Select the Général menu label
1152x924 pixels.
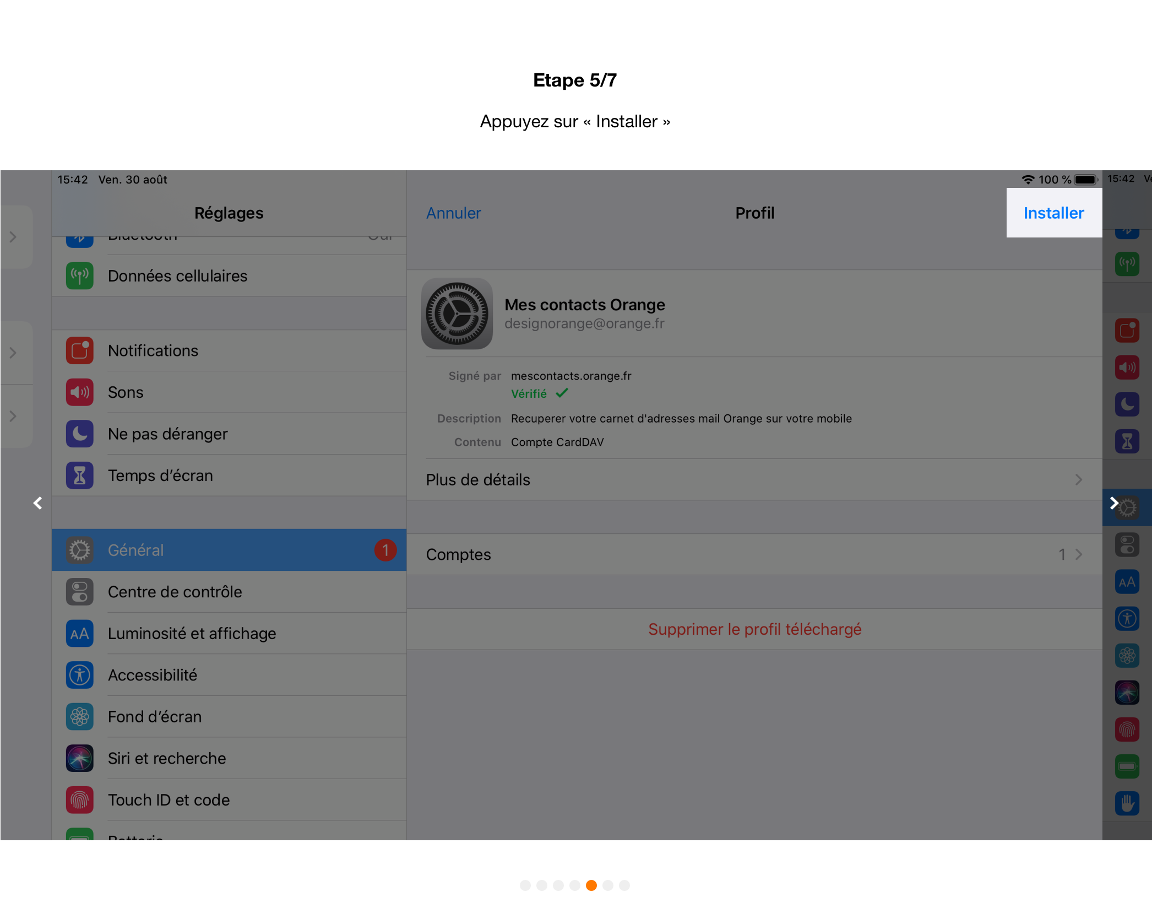coord(135,550)
